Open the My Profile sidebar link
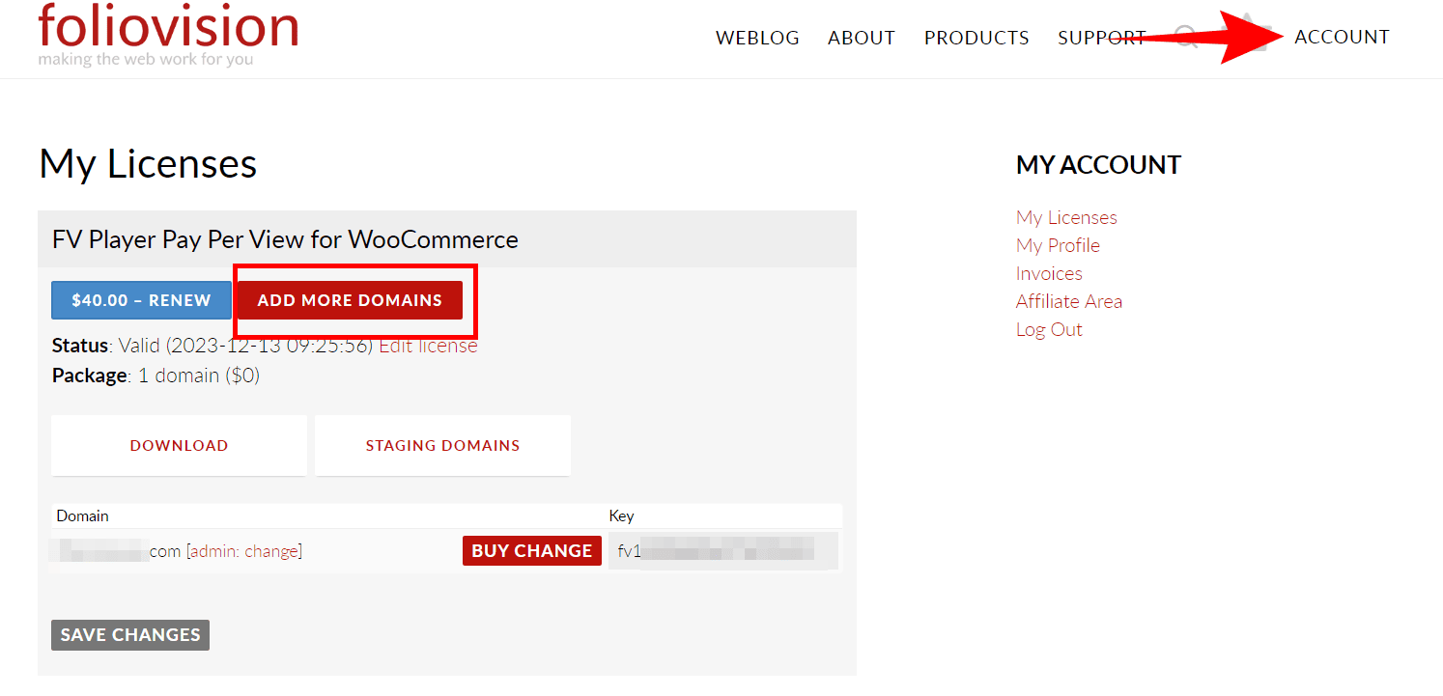1443x696 pixels. coord(1058,245)
